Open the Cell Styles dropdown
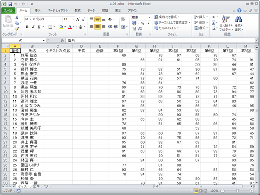This screenshot has height=195, width=260. (167, 28)
